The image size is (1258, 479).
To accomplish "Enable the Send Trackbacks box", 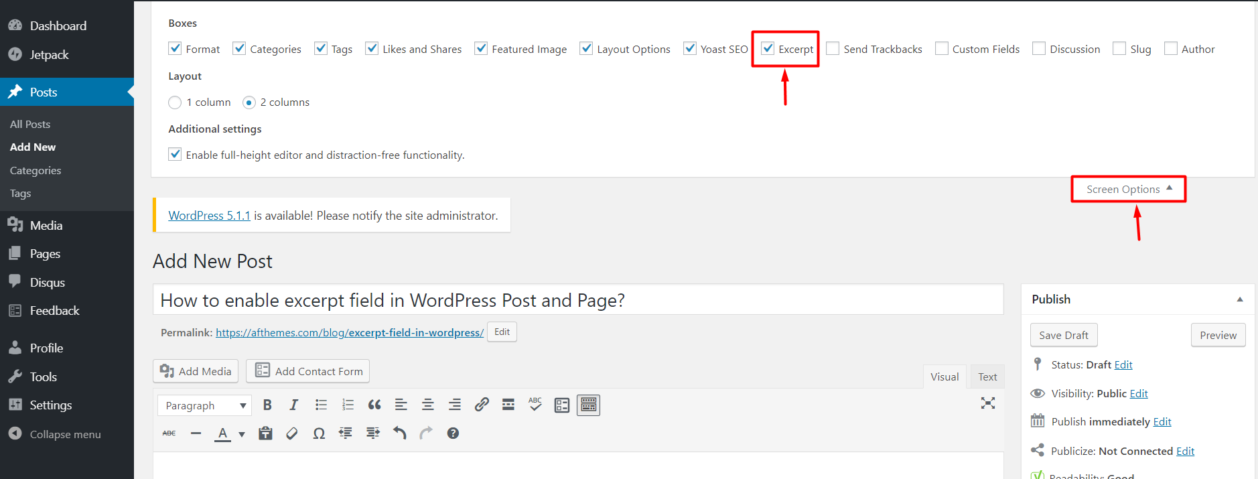I will click(x=833, y=48).
